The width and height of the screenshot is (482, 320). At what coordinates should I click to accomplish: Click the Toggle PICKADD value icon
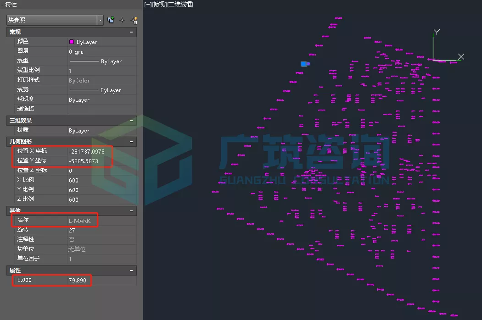coord(111,20)
